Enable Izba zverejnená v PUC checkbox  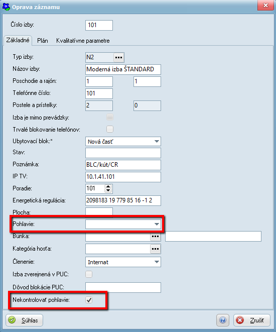coord(89,274)
